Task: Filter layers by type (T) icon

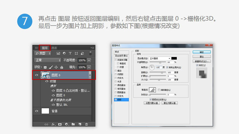Action: tap(70, 53)
